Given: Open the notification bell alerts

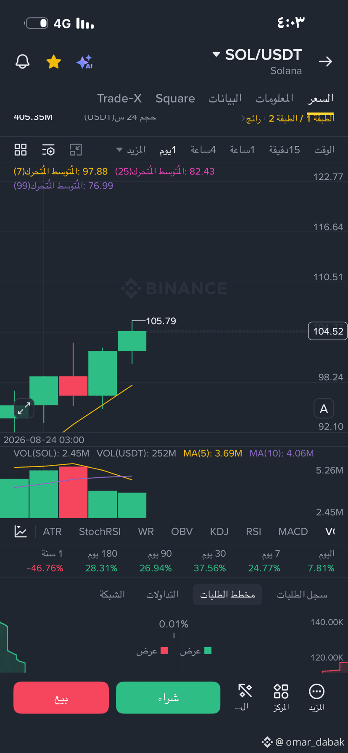Looking at the screenshot, I should (x=23, y=61).
